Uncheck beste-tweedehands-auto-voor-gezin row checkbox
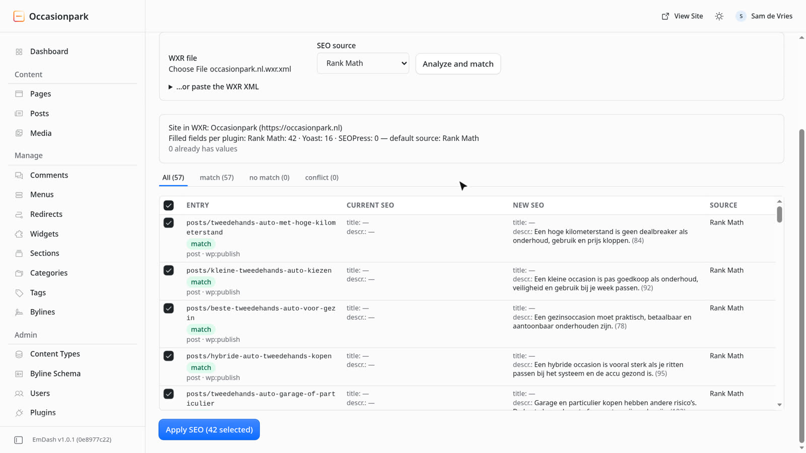The width and height of the screenshot is (806, 453). click(x=169, y=308)
